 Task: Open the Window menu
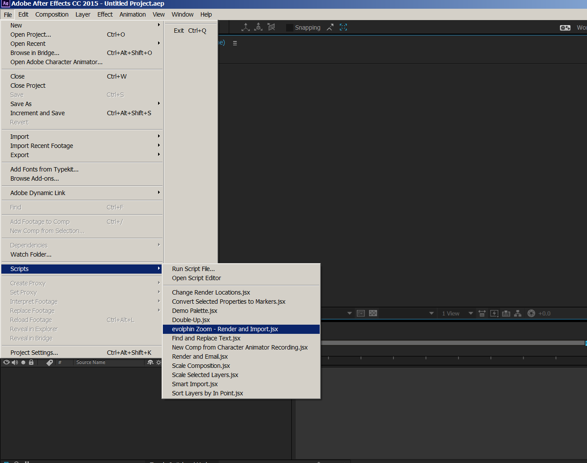click(183, 14)
